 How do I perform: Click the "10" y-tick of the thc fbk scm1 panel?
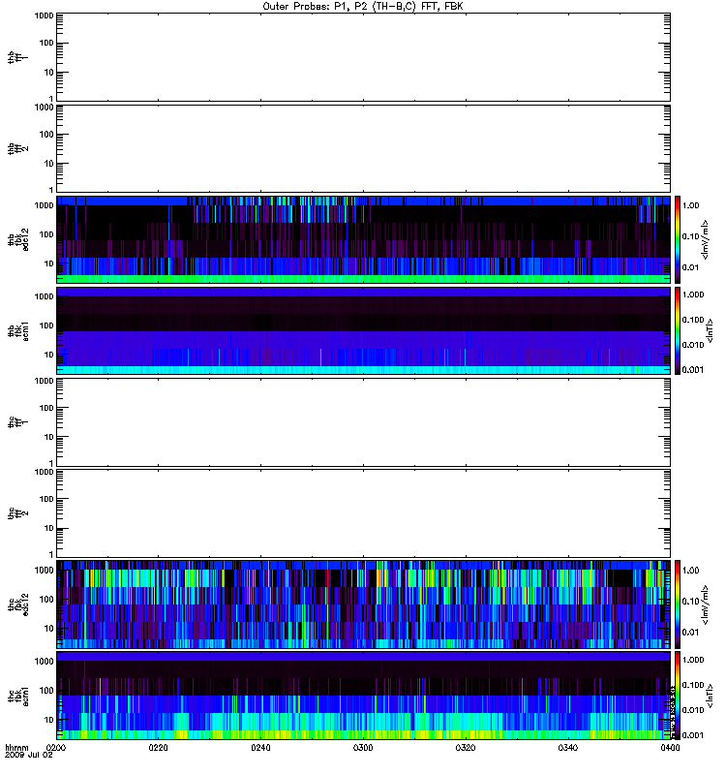[49, 720]
